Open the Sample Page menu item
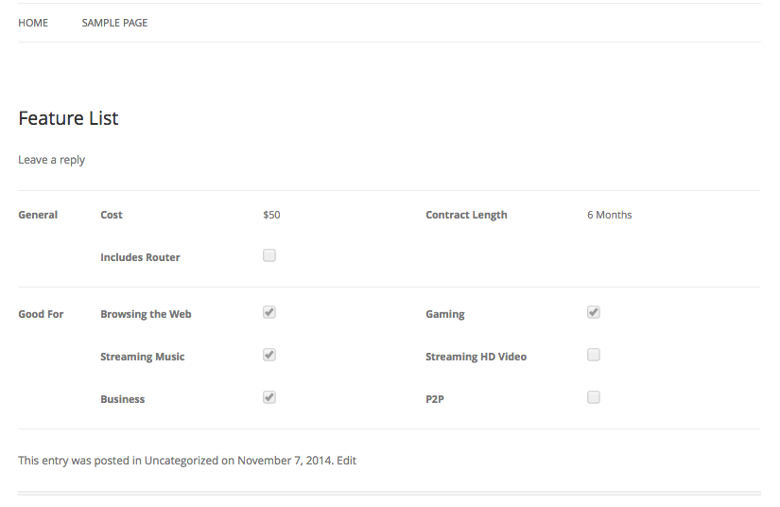Image resolution: width=780 pixels, height=507 pixels. point(114,23)
